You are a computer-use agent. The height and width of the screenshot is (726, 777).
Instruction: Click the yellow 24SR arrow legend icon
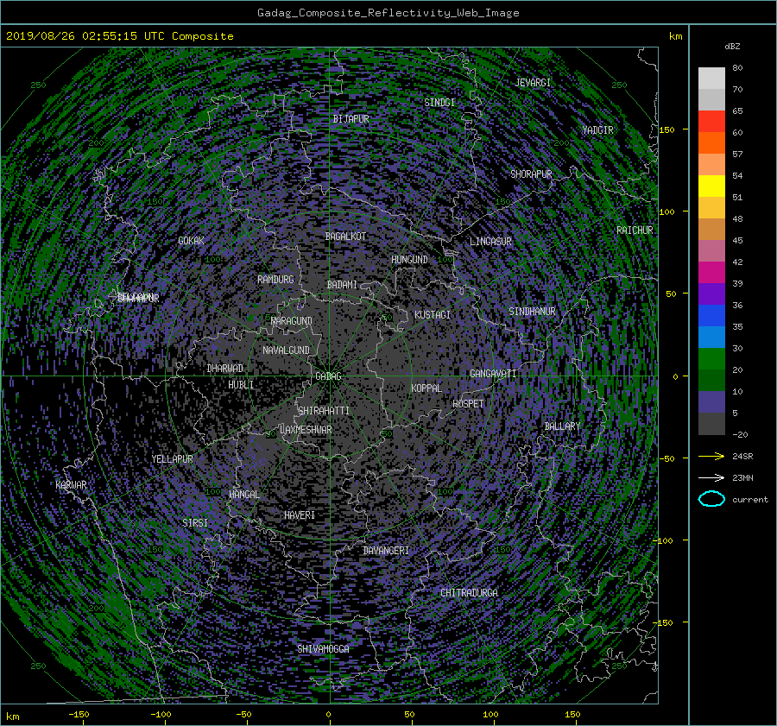[x=711, y=457]
